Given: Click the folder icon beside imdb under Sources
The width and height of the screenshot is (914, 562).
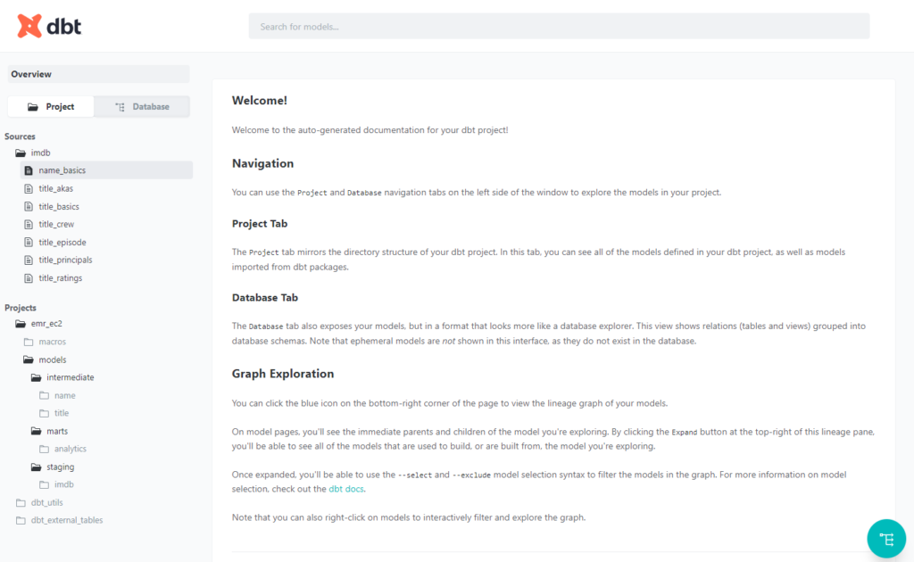Looking at the screenshot, I should (x=21, y=153).
